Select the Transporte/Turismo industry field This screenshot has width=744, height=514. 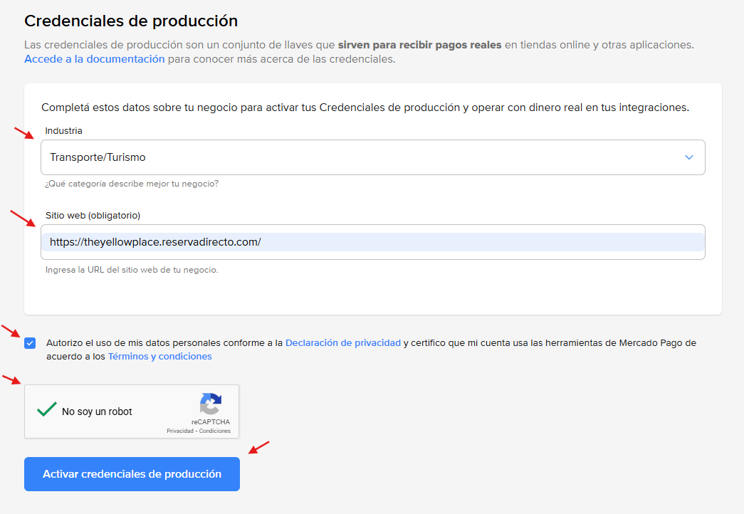[x=356, y=157]
